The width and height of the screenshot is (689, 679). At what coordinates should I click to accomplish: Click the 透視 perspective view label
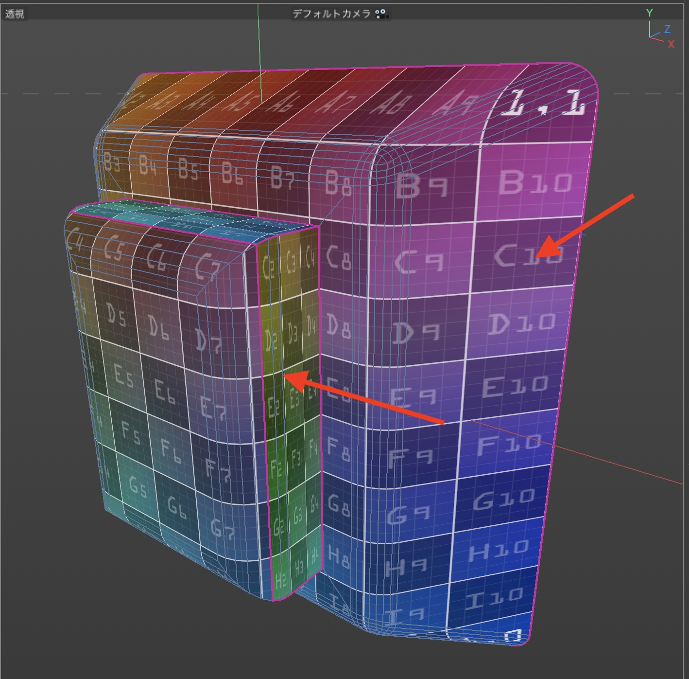click(15, 14)
